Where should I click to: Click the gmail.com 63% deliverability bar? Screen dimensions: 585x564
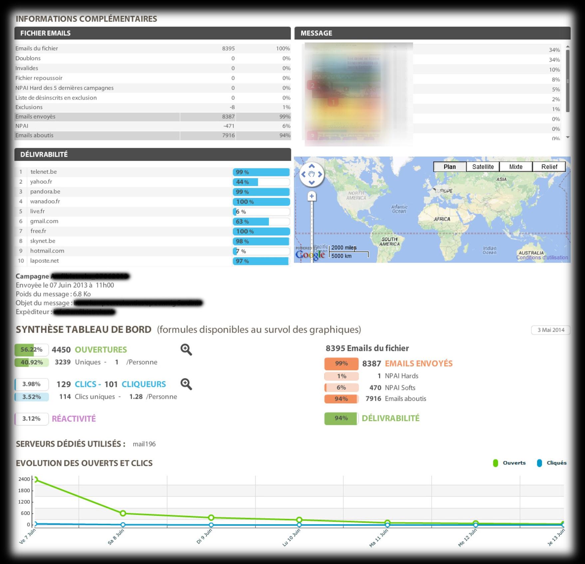(261, 221)
